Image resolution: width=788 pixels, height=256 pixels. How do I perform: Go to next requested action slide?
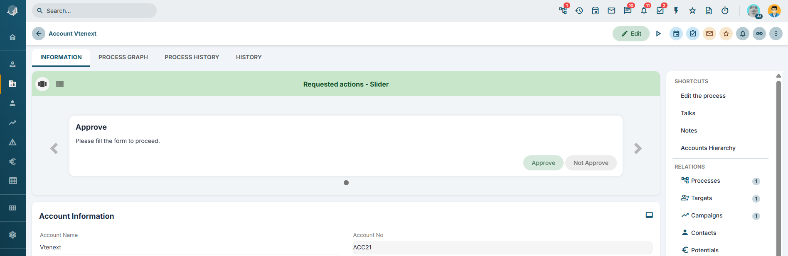[x=638, y=148]
